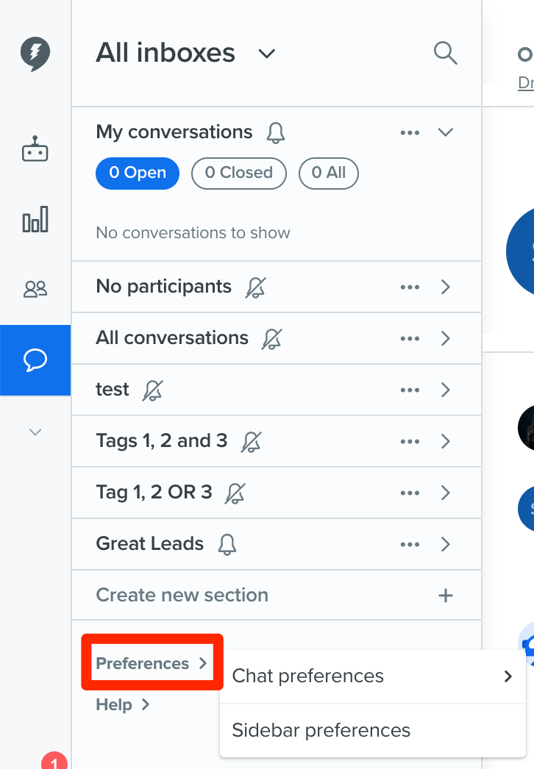
Task: Unmute the test section bell
Action: (x=152, y=390)
